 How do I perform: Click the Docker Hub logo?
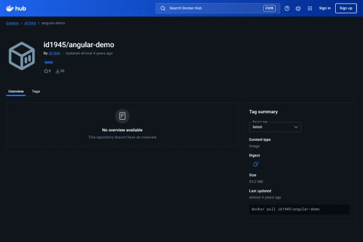click(x=16, y=8)
